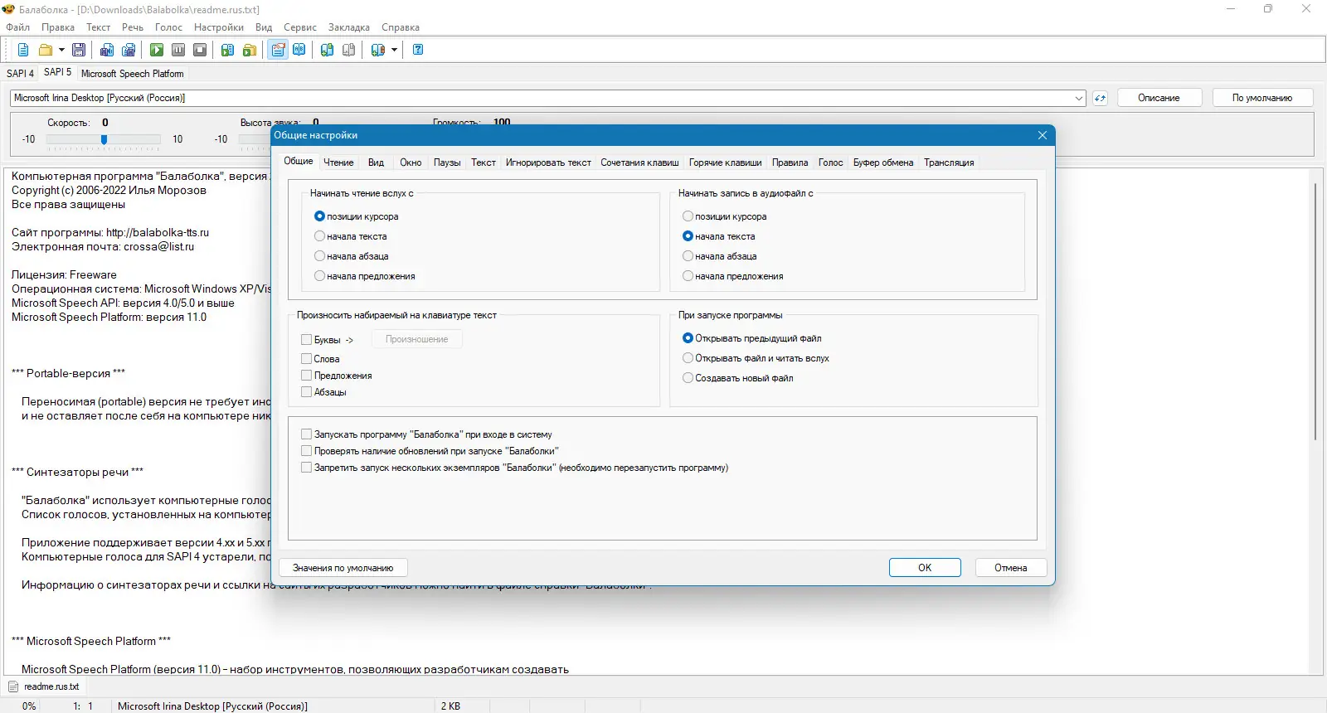
Task: Check 'Проверять наличие обновлений при запуске'
Action: point(430,451)
